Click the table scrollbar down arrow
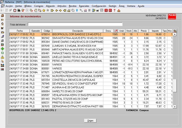The width and height of the screenshot is (182, 128). [175, 107]
